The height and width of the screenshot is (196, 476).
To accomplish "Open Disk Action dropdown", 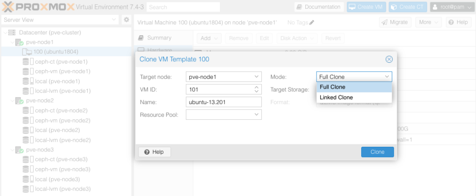I will tap(297, 38).
